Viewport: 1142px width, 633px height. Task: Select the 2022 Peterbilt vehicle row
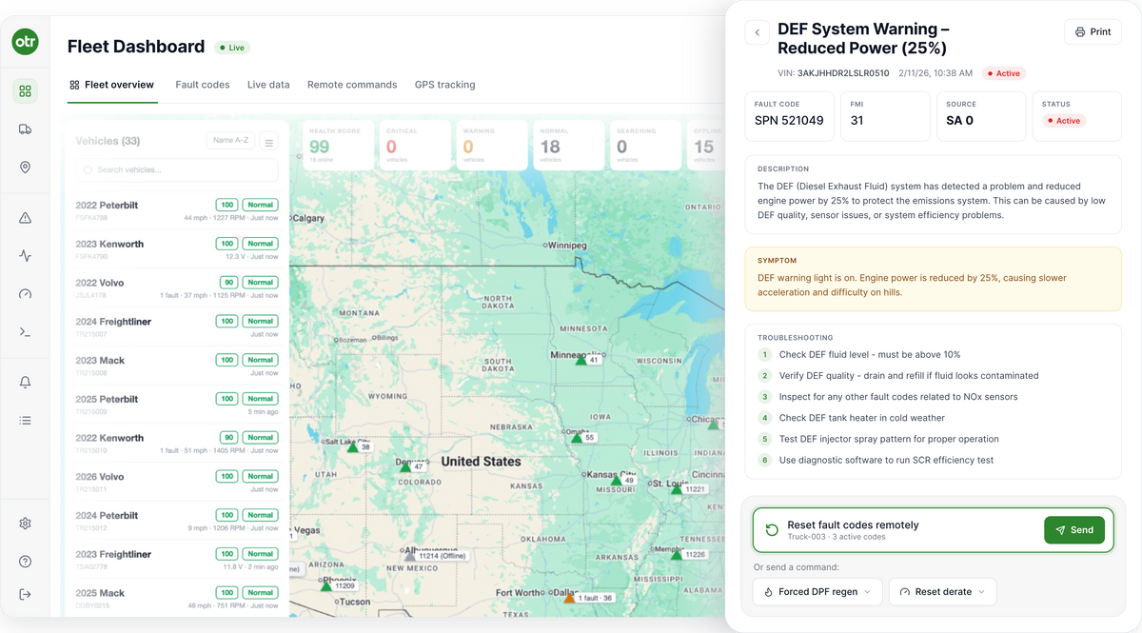pyautogui.click(x=177, y=210)
